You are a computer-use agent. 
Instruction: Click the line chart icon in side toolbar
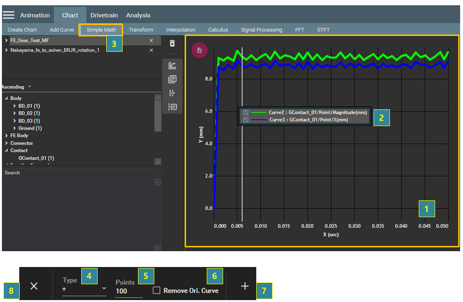(x=172, y=66)
